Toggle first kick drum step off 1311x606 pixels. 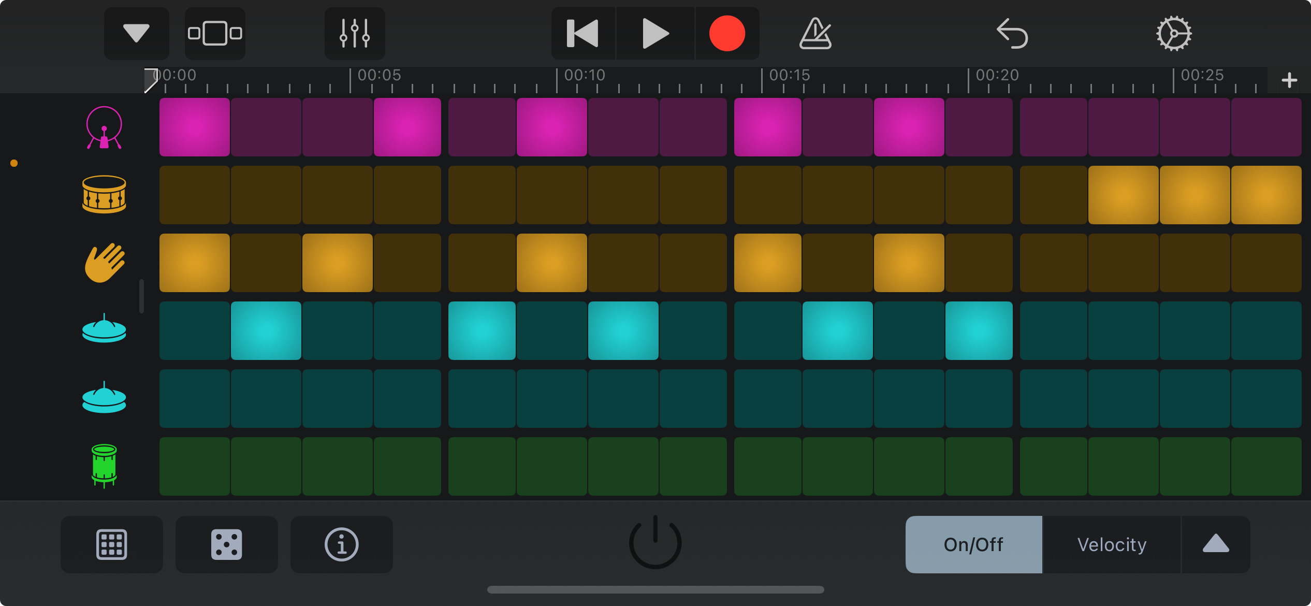coord(194,127)
